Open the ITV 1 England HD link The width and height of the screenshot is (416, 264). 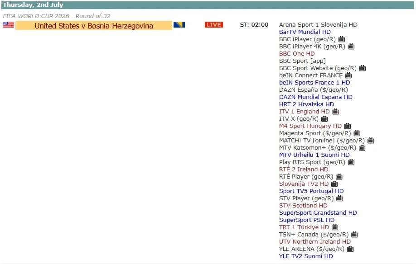pyautogui.click(x=305, y=111)
